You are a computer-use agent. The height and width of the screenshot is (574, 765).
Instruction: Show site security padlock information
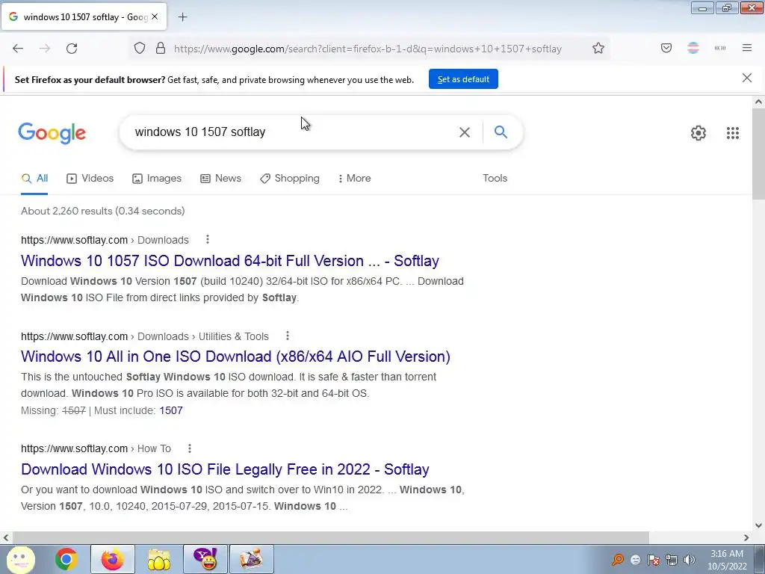pos(161,49)
